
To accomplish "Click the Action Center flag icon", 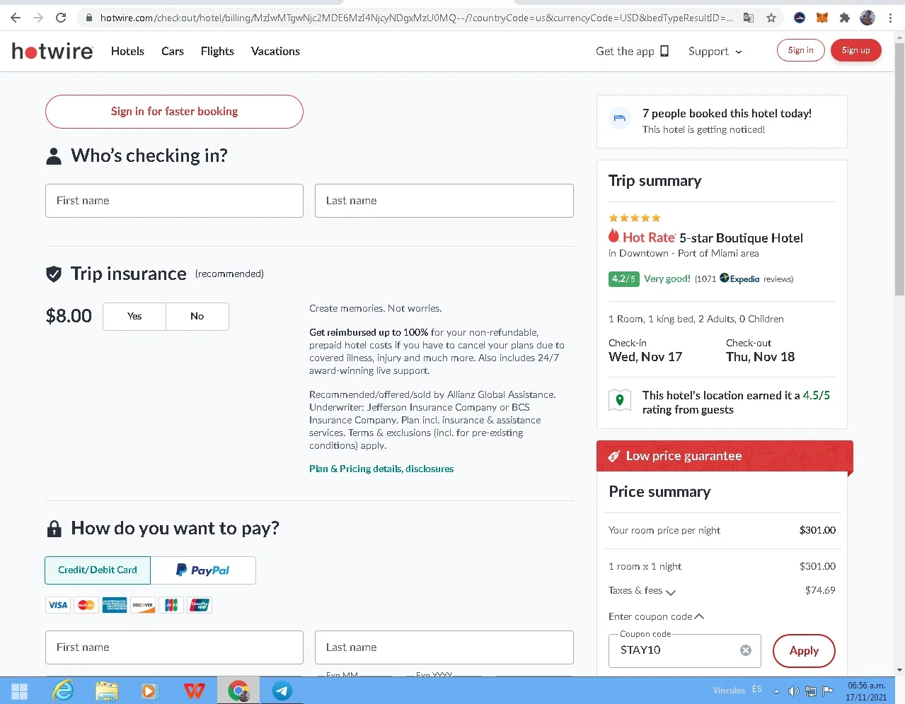I will coord(827,691).
